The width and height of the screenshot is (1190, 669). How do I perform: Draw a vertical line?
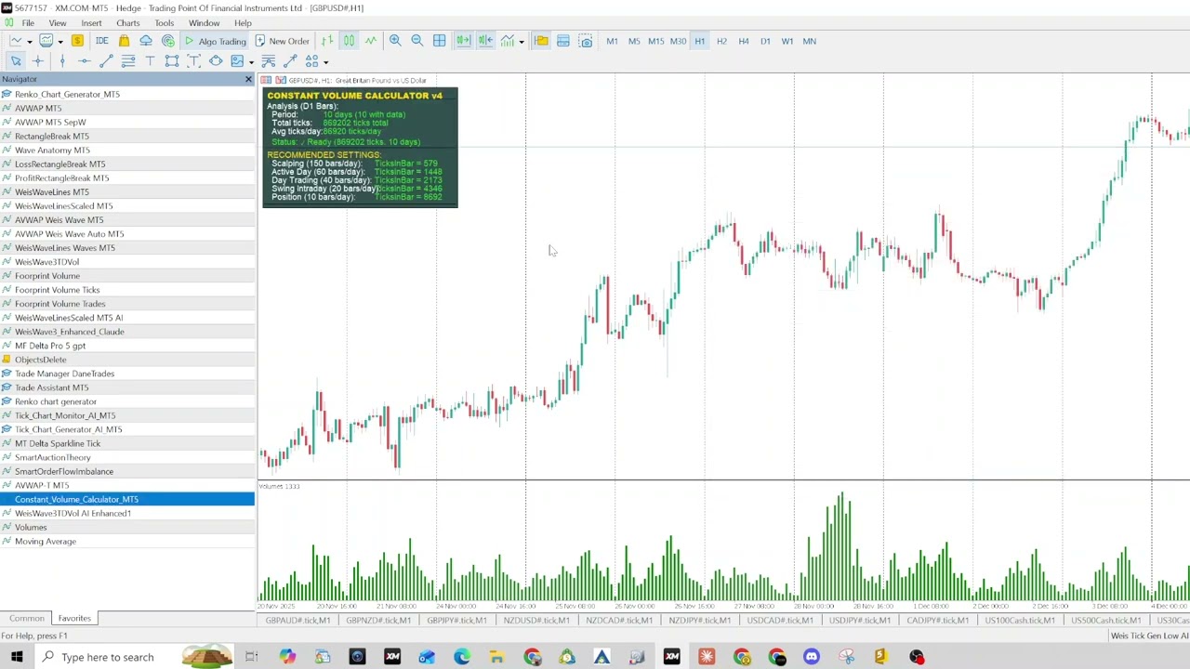point(62,61)
